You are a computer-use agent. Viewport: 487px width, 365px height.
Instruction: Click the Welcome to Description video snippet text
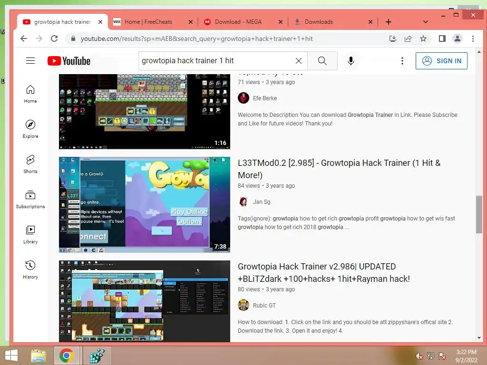[348, 119]
